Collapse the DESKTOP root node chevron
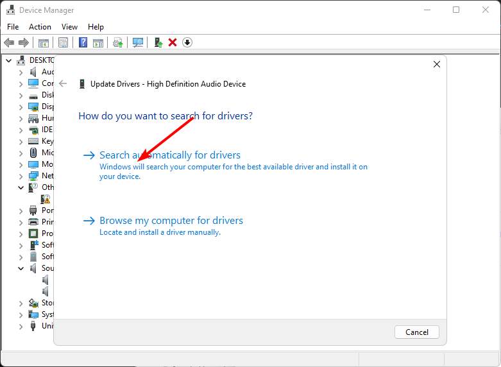Image resolution: width=501 pixels, height=367 pixels. pos(8,60)
